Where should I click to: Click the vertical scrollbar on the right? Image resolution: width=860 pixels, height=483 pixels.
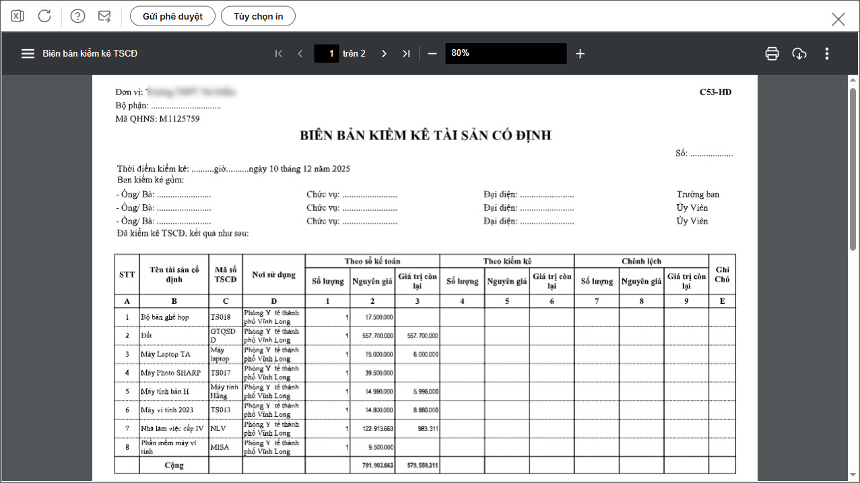tap(853, 168)
